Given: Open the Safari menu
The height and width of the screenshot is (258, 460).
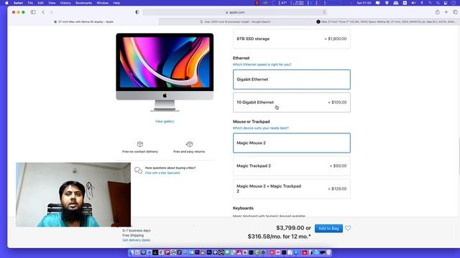Looking at the screenshot, I should (x=18, y=3).
